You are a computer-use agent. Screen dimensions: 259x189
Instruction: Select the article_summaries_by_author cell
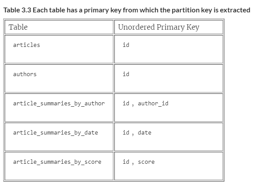coord(59,108)
